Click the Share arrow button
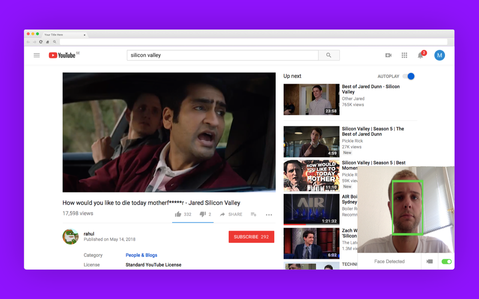This screenshot has height=299, width=479. point(231,214)
